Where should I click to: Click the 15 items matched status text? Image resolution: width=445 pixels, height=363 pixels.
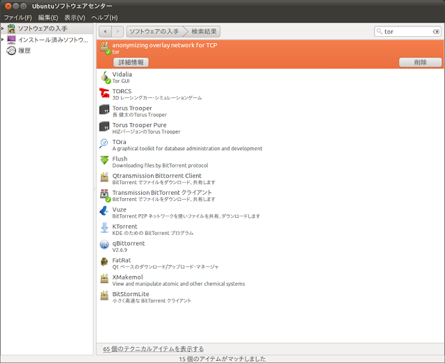222,359
